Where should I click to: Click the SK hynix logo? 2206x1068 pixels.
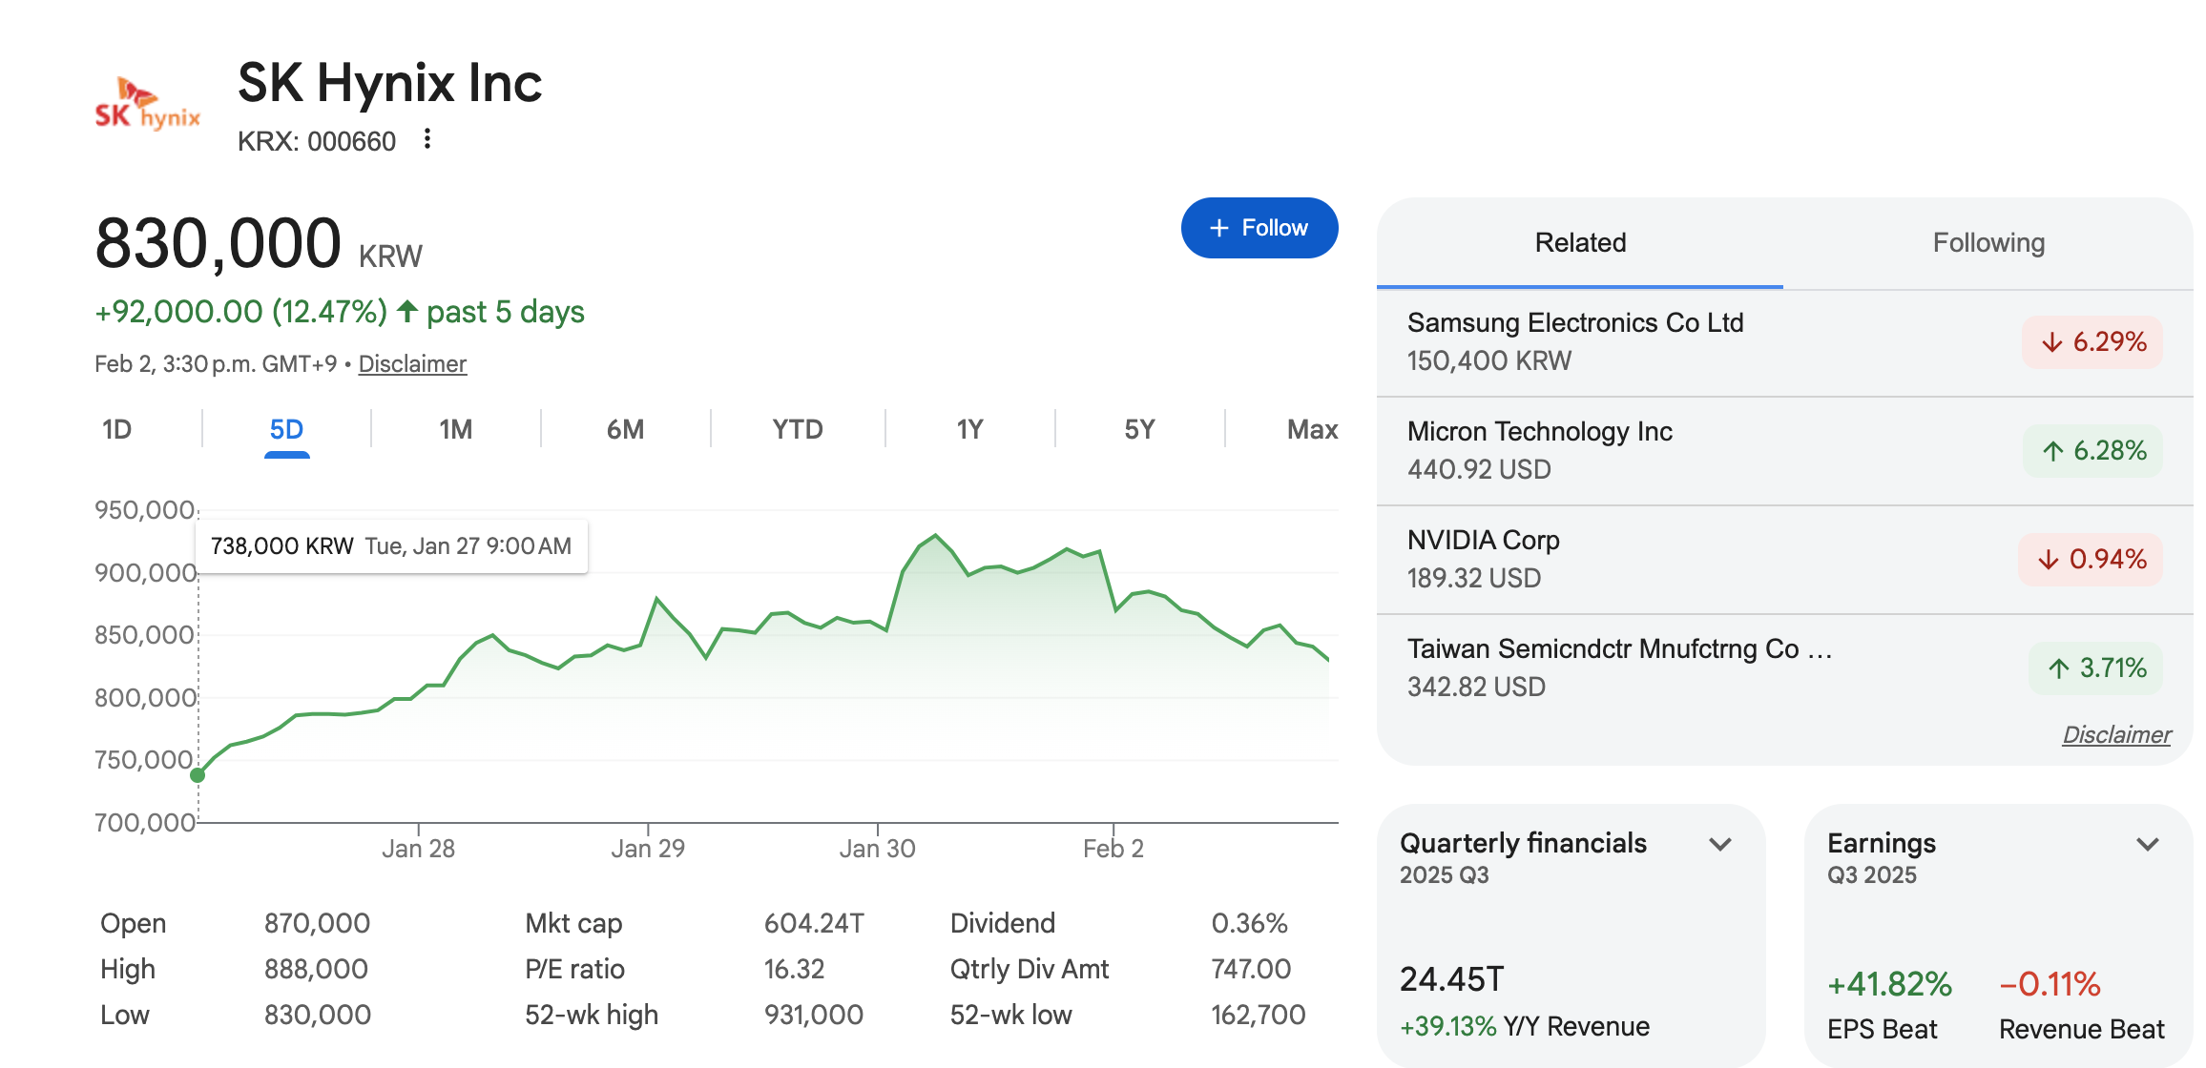147,105
